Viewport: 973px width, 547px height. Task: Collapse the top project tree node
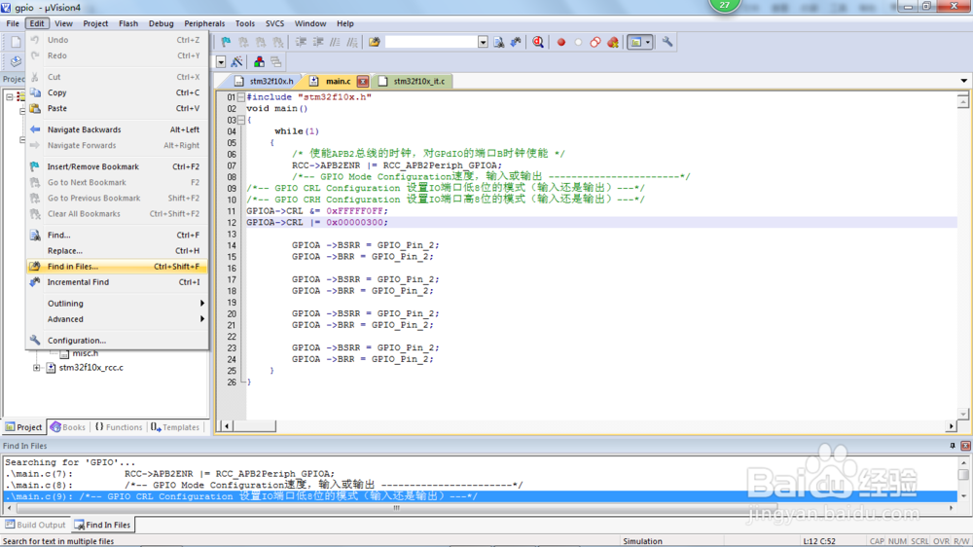pyautogui.click(x=10, y=97)
